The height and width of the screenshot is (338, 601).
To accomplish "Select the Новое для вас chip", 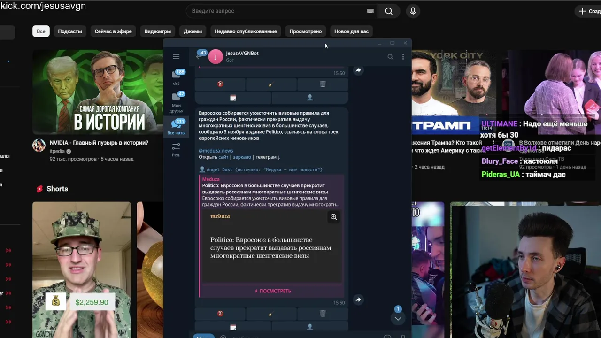I will pos(351,31).
